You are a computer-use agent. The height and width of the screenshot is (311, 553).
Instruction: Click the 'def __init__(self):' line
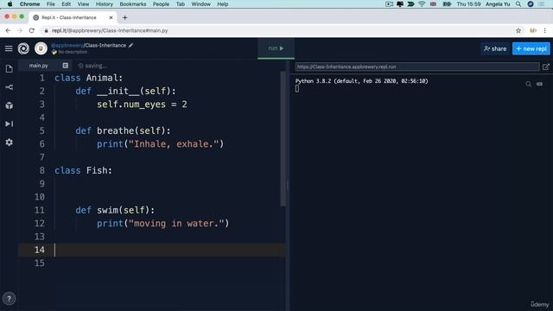coord(125,92)
